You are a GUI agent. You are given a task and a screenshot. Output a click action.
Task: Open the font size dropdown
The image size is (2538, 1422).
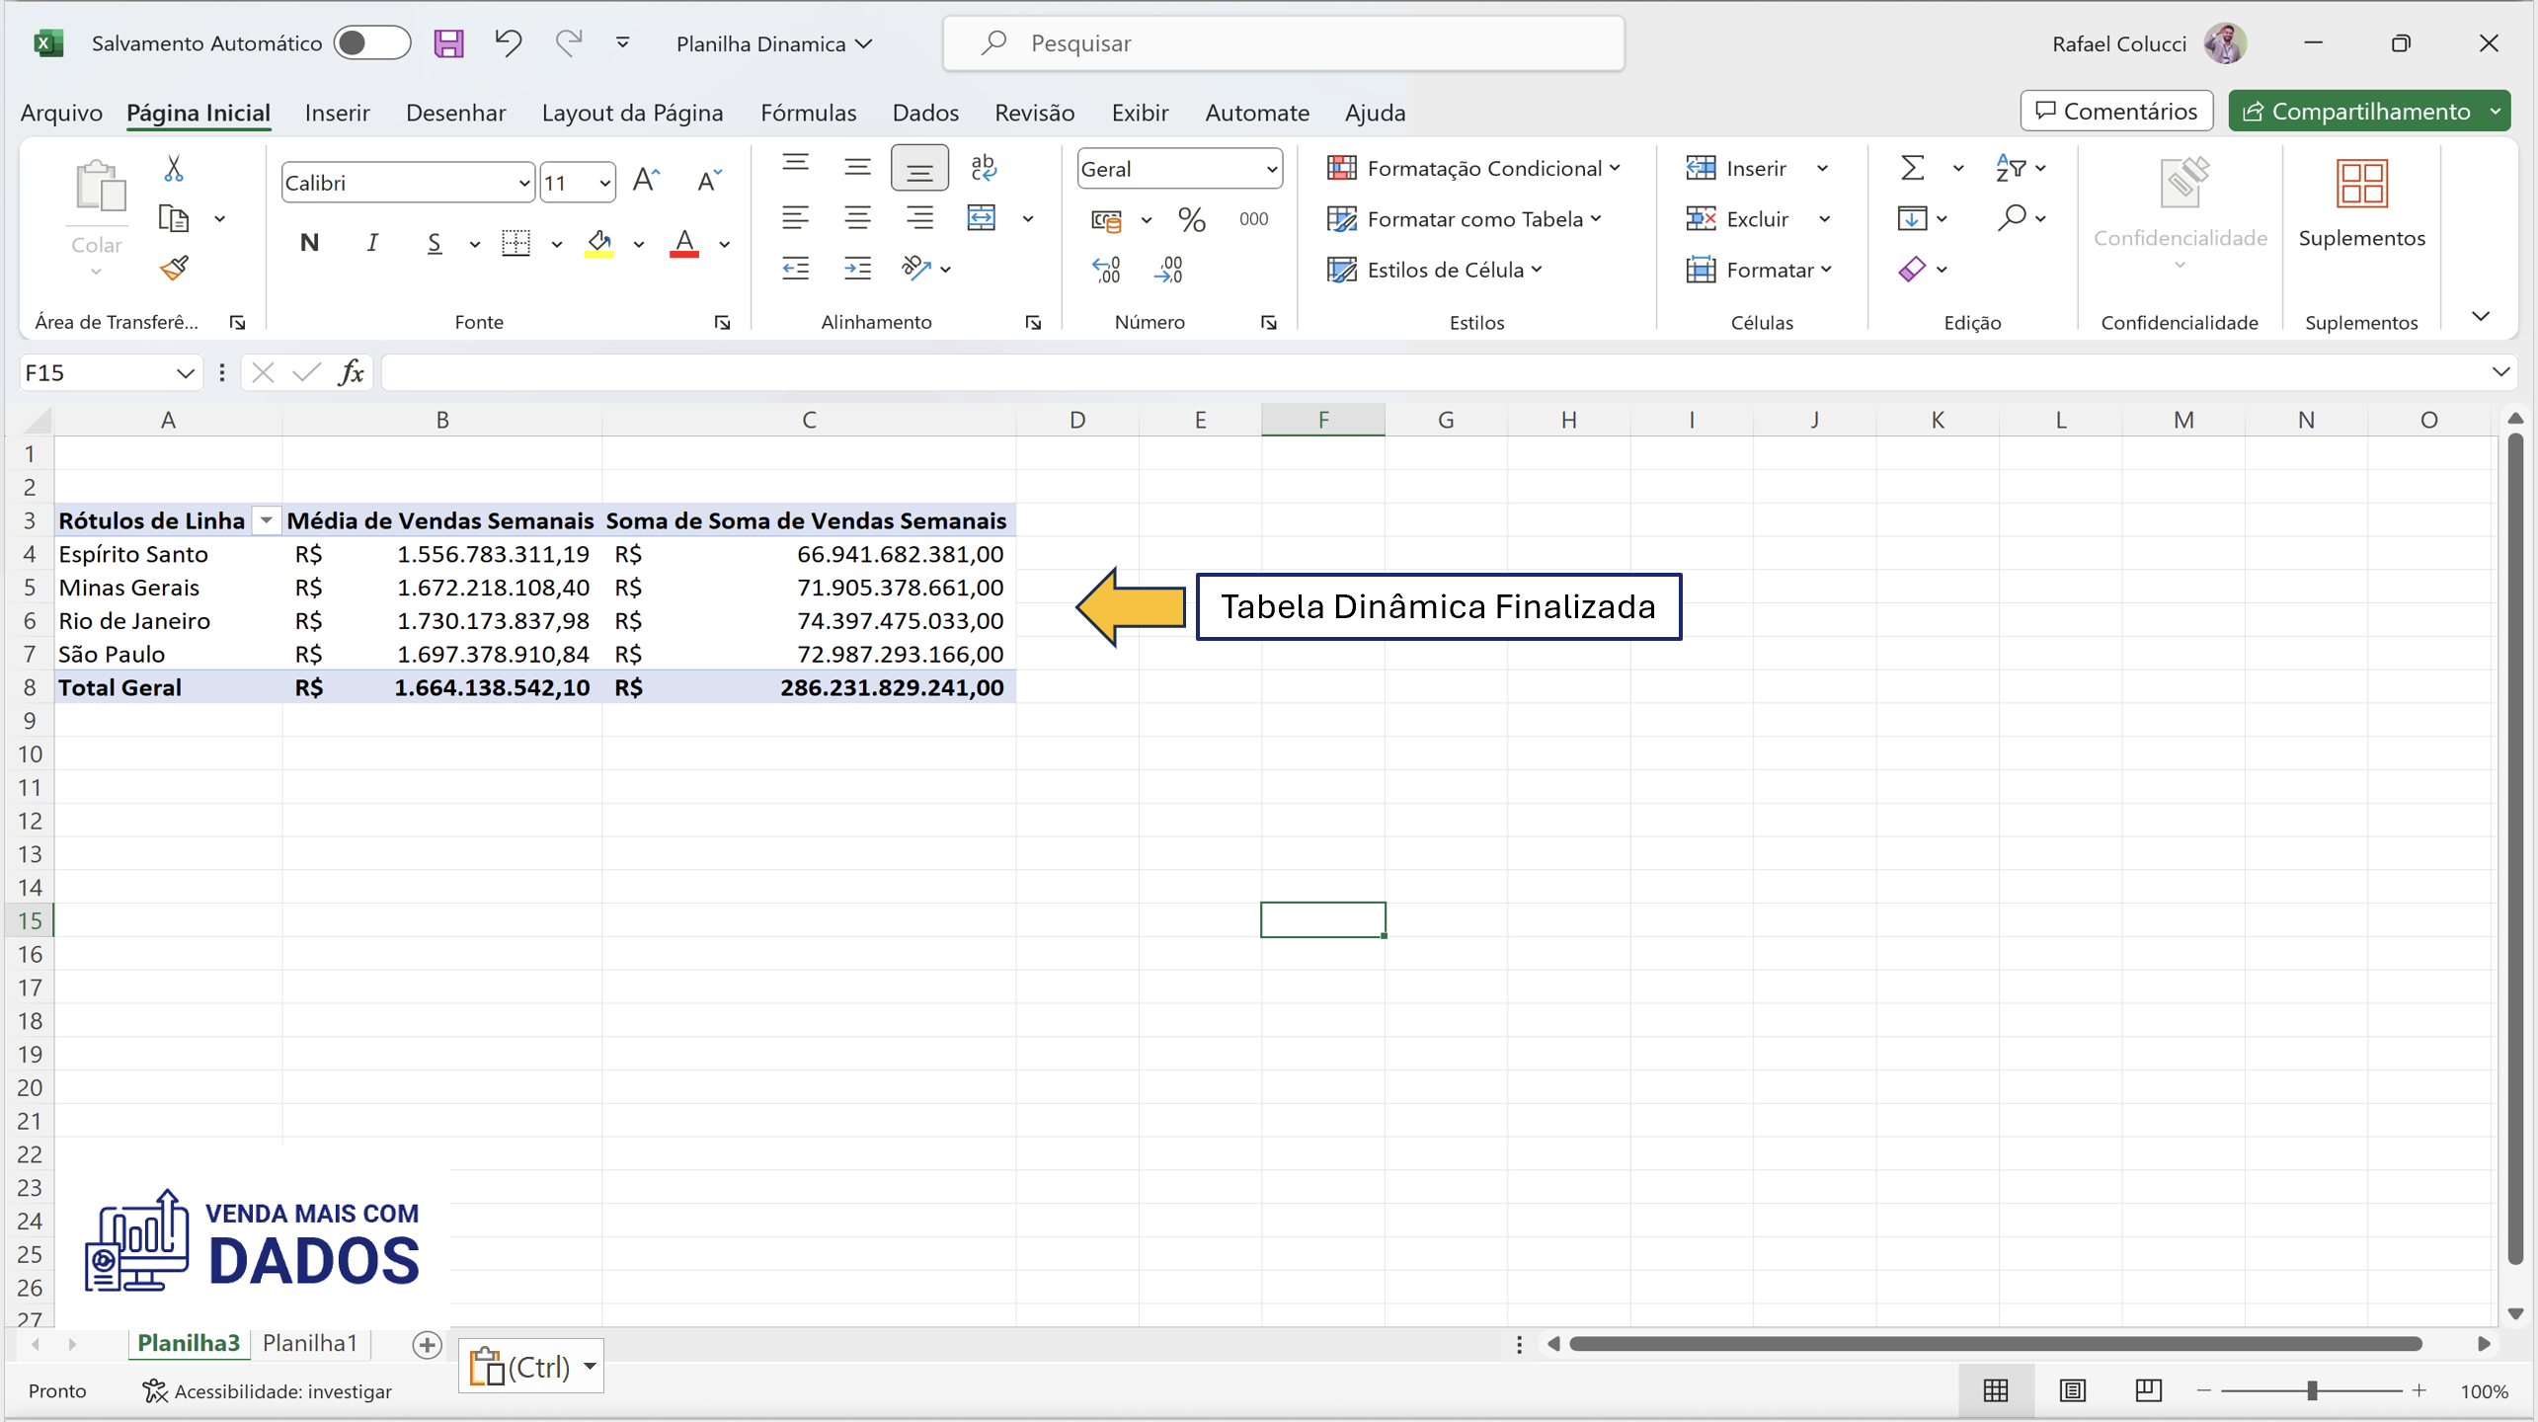605,182
